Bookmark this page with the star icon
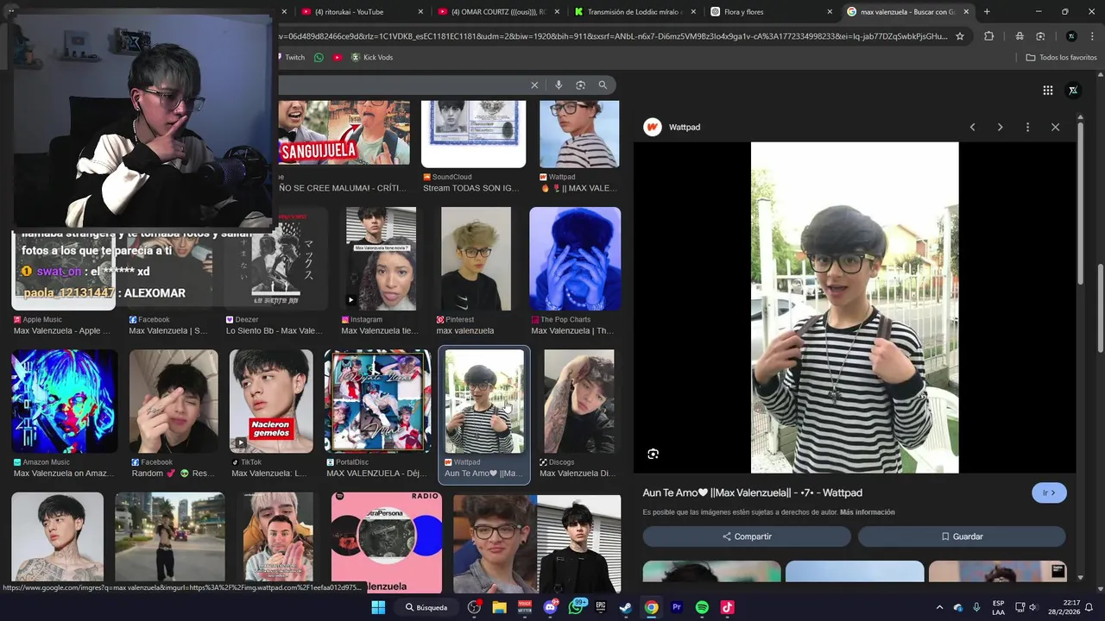The image size is (1105, 621). 959,36
